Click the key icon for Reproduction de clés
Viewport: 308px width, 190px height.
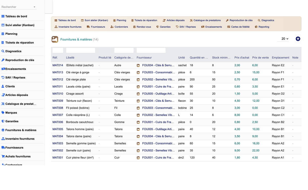click(x=3, y=60)
